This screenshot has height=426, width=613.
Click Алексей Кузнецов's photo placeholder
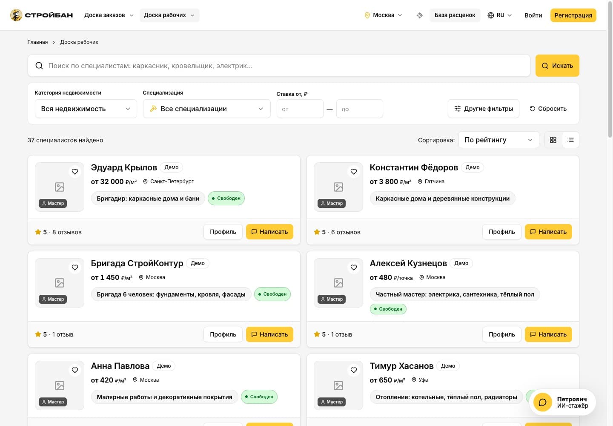[338, 283]
